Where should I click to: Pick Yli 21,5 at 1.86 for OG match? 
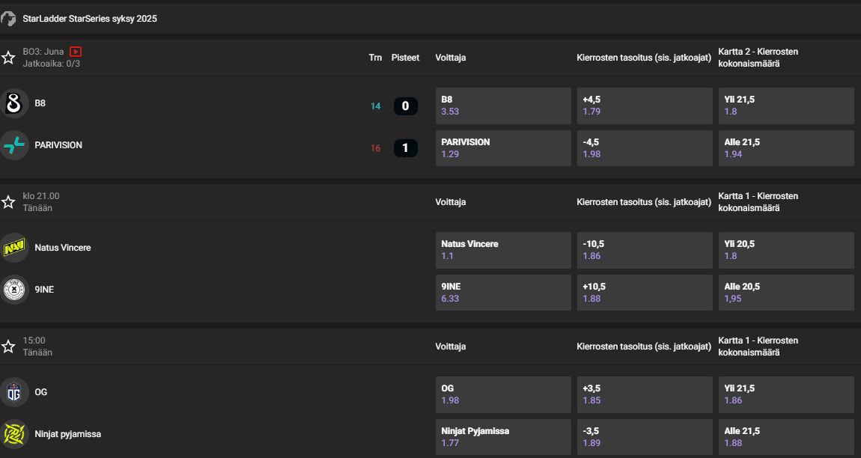tap(786, 394)
